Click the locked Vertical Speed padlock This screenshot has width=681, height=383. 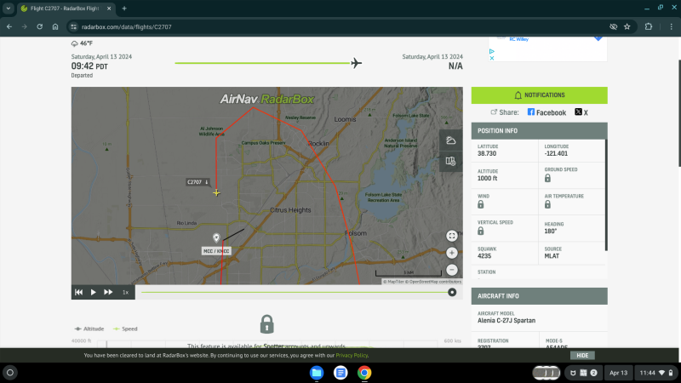click(x=481, y=231)
